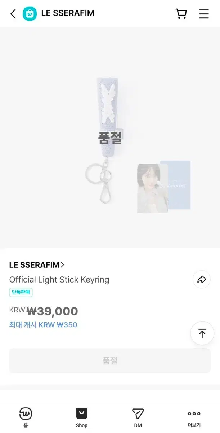The height and width of the screenshot is (433, 220).
Task: Open the LE SSERAFIM artist shop link
Action: 34,265
